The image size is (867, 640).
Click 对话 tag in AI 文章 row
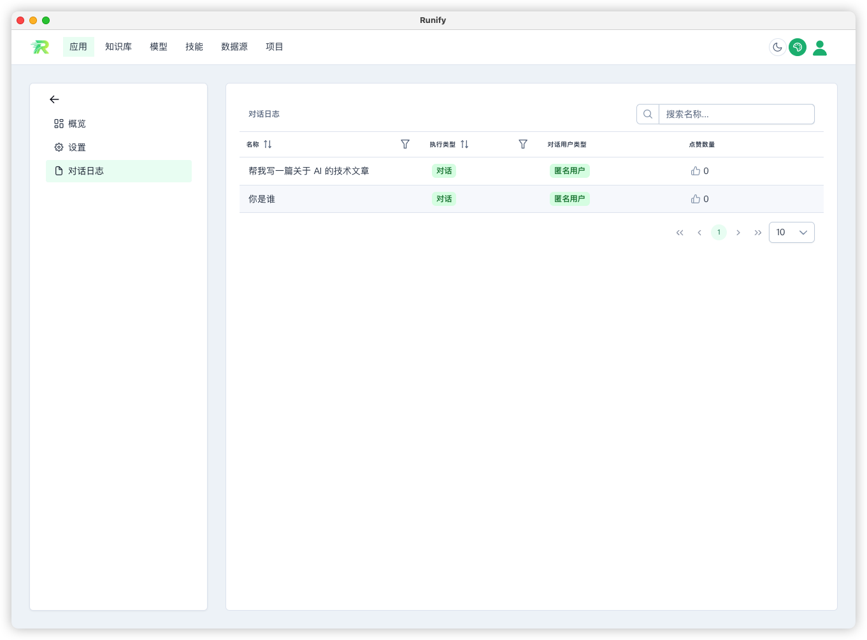[x=444, y=171]
